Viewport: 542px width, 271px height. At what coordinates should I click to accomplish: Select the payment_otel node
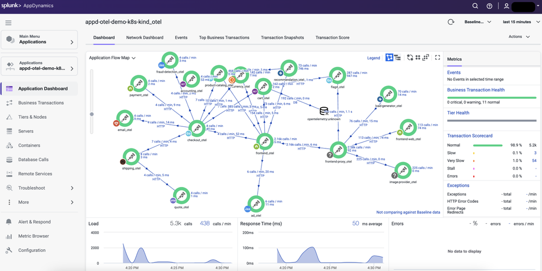(x=138, y=83)
